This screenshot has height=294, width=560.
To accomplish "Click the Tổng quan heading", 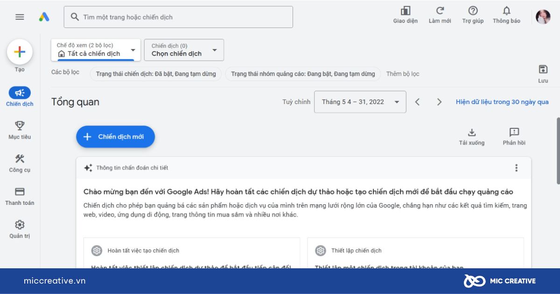I will 75,102.
